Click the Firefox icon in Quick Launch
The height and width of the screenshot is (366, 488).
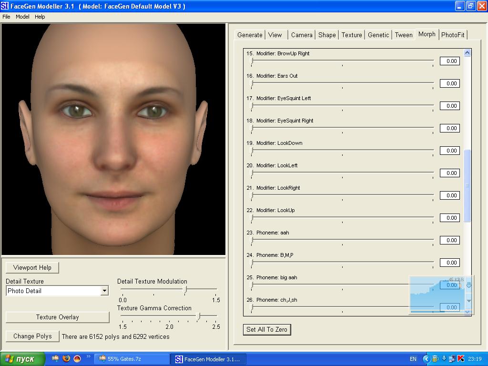[66, 358]
